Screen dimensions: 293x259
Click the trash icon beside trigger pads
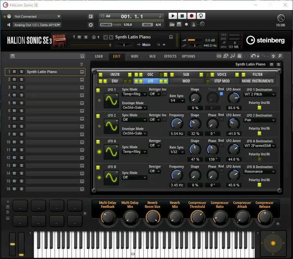coord(8,212)
